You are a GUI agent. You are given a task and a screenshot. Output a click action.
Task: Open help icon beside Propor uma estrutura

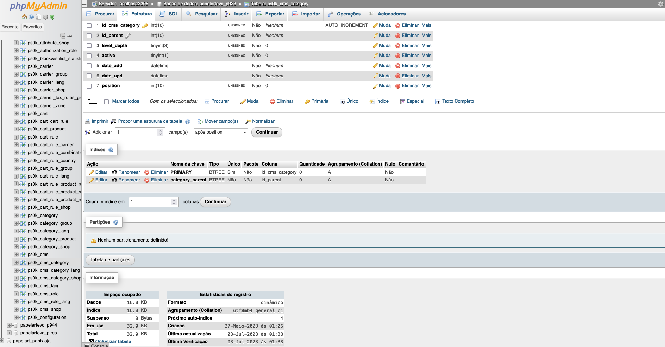pos(188,122)
